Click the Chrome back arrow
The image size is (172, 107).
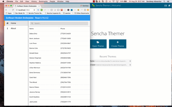pos(6,10)
